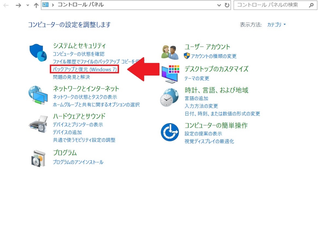The height and width of the screenshot is (228, 319).
Task: Focus the コントロール パネルの検索 search field
Action: click(275, 5)
